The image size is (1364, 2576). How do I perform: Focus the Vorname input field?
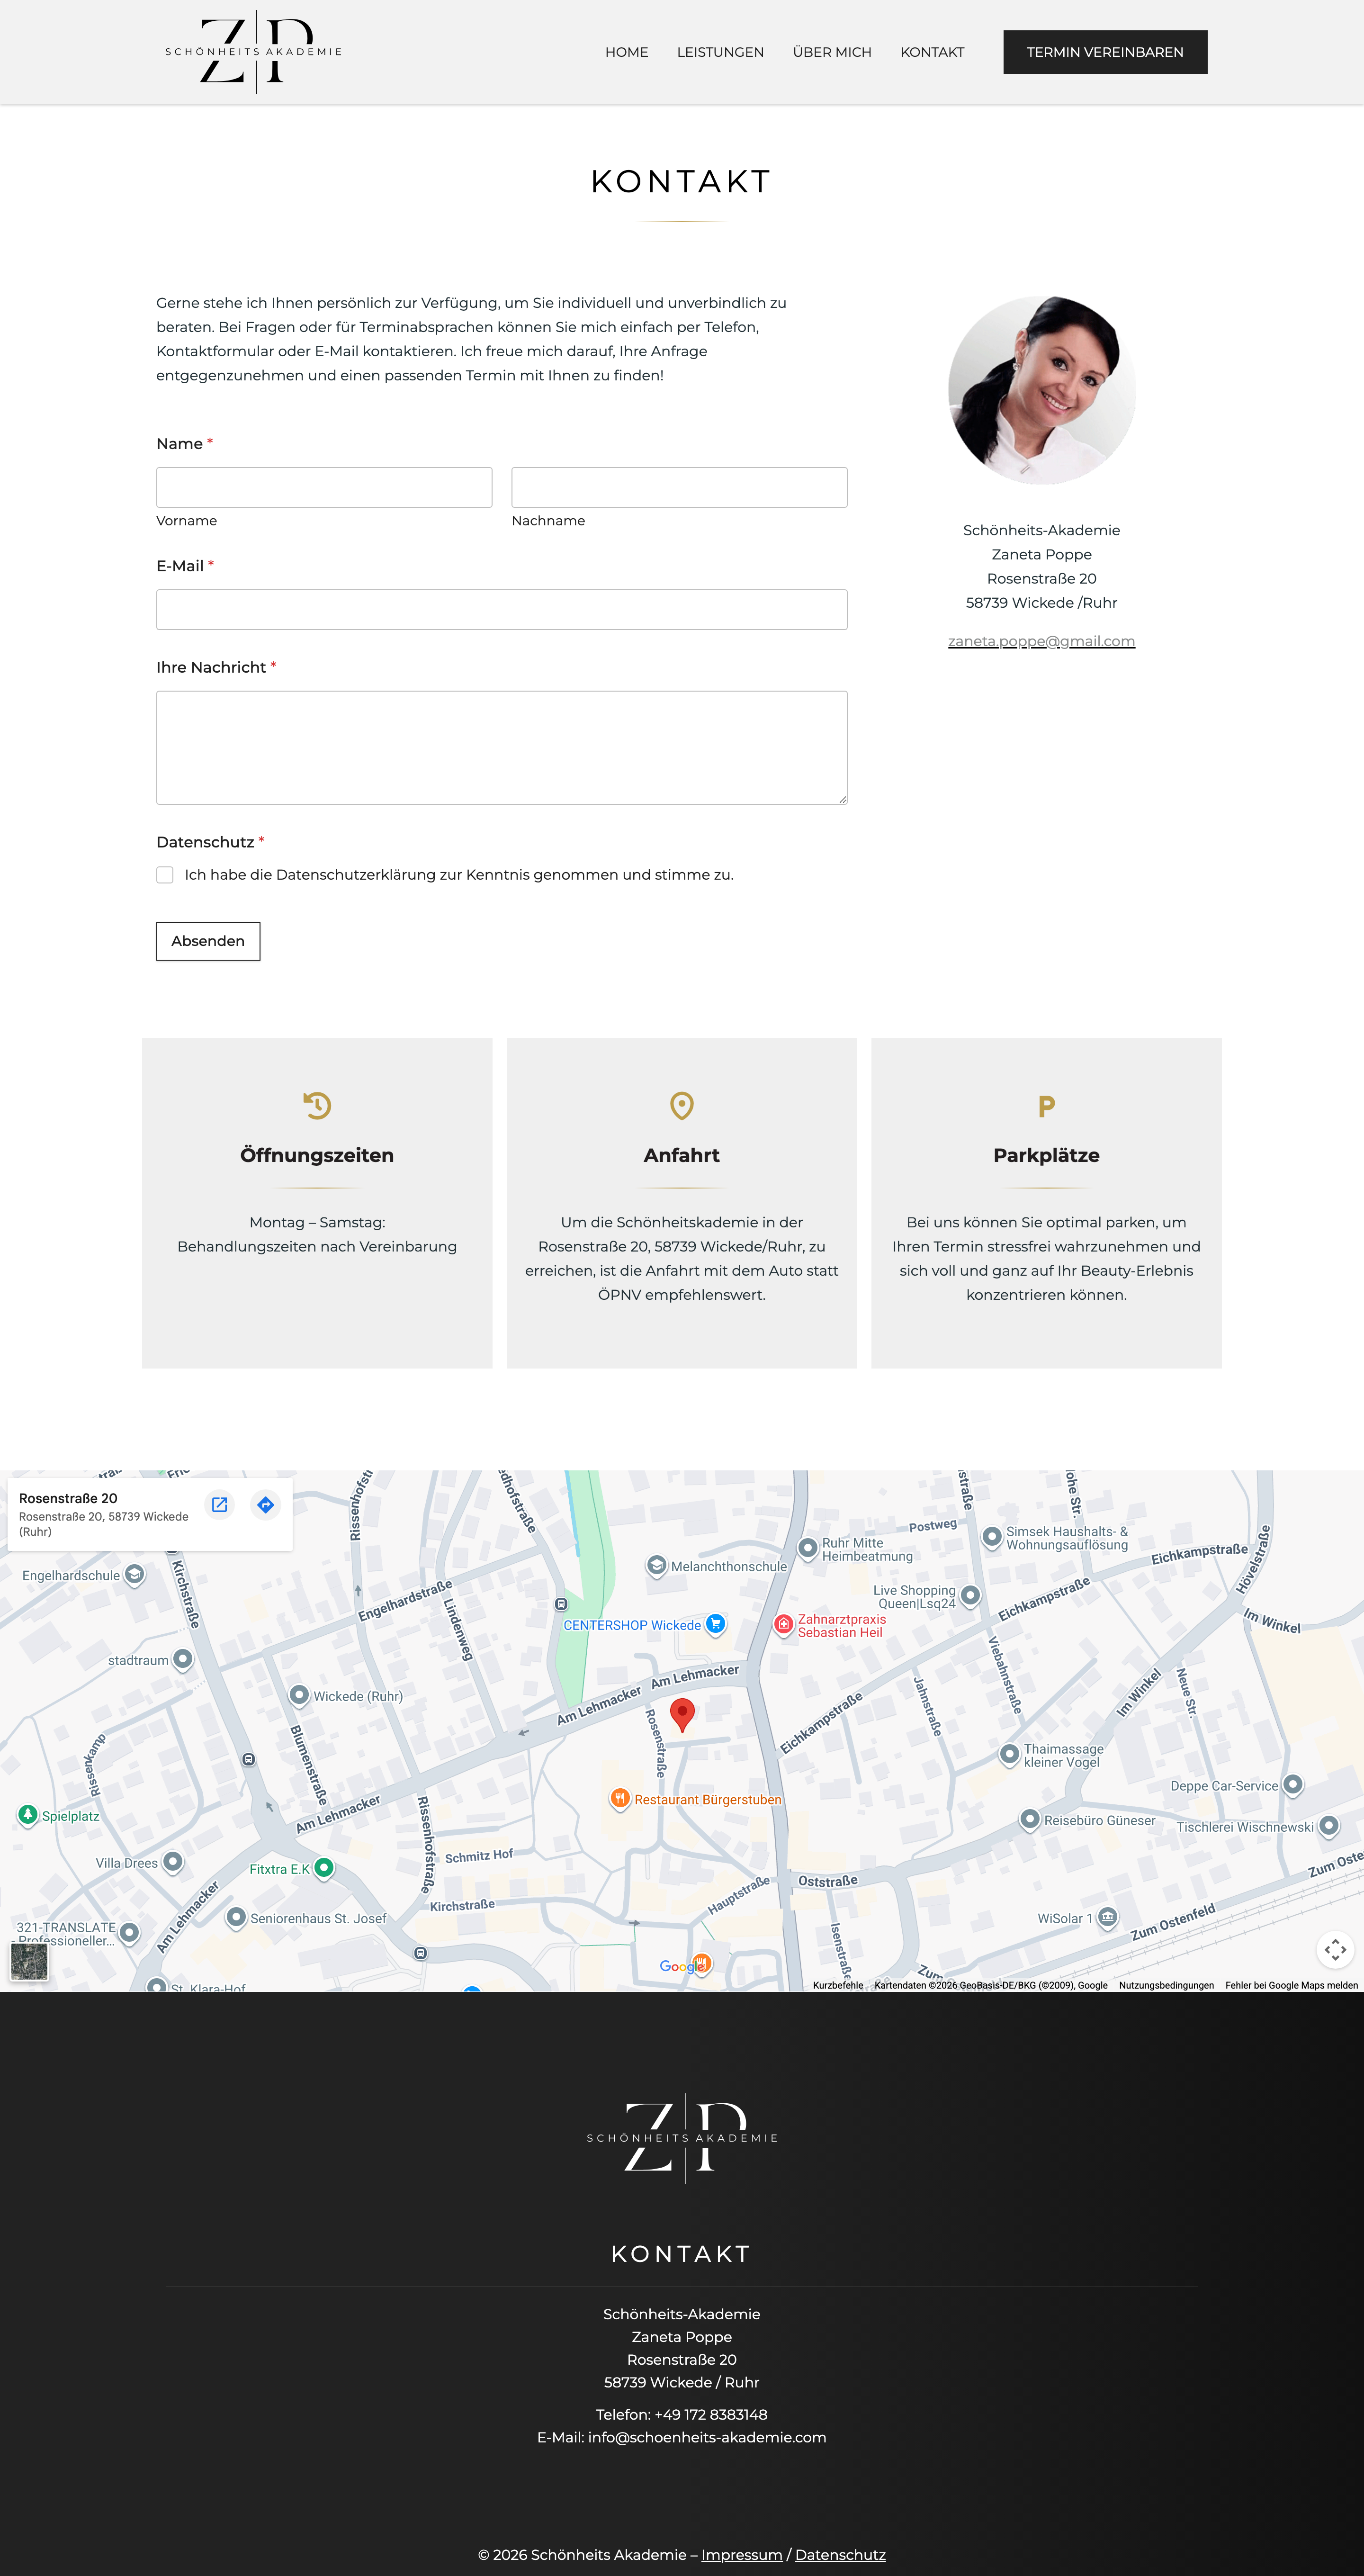pos(324,487)
